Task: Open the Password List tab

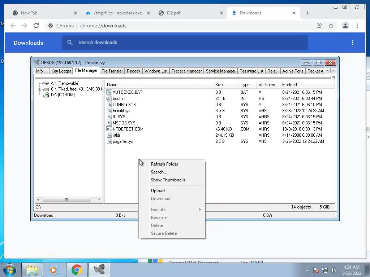Action: click(251, 71)
